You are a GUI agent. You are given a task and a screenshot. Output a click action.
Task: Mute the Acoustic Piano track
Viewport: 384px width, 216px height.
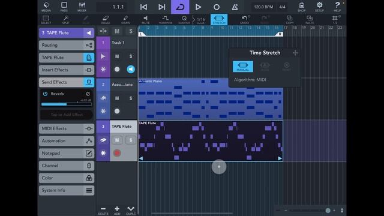click(x=117, y=98)
